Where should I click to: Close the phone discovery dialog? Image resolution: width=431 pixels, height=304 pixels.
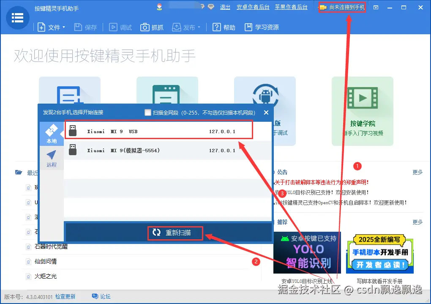tap(266, 112)
